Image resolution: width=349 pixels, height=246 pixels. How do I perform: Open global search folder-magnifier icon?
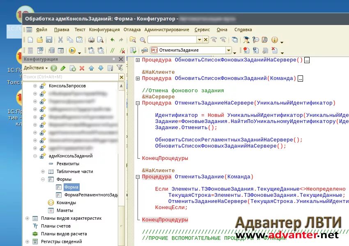pyautogui.click(x=133, y=40)
